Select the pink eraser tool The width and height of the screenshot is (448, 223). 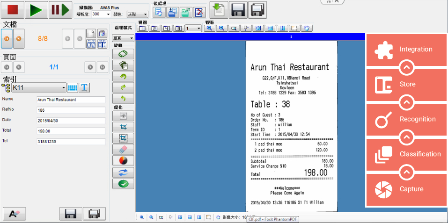tap(123, 150)
